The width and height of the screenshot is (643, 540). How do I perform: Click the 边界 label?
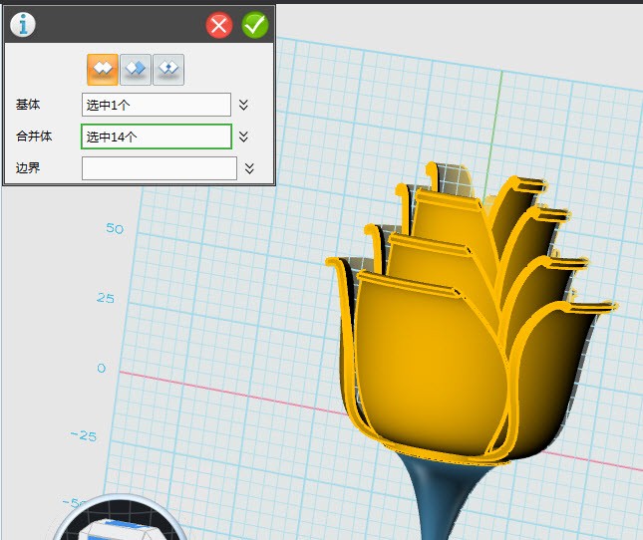[28, 168]
